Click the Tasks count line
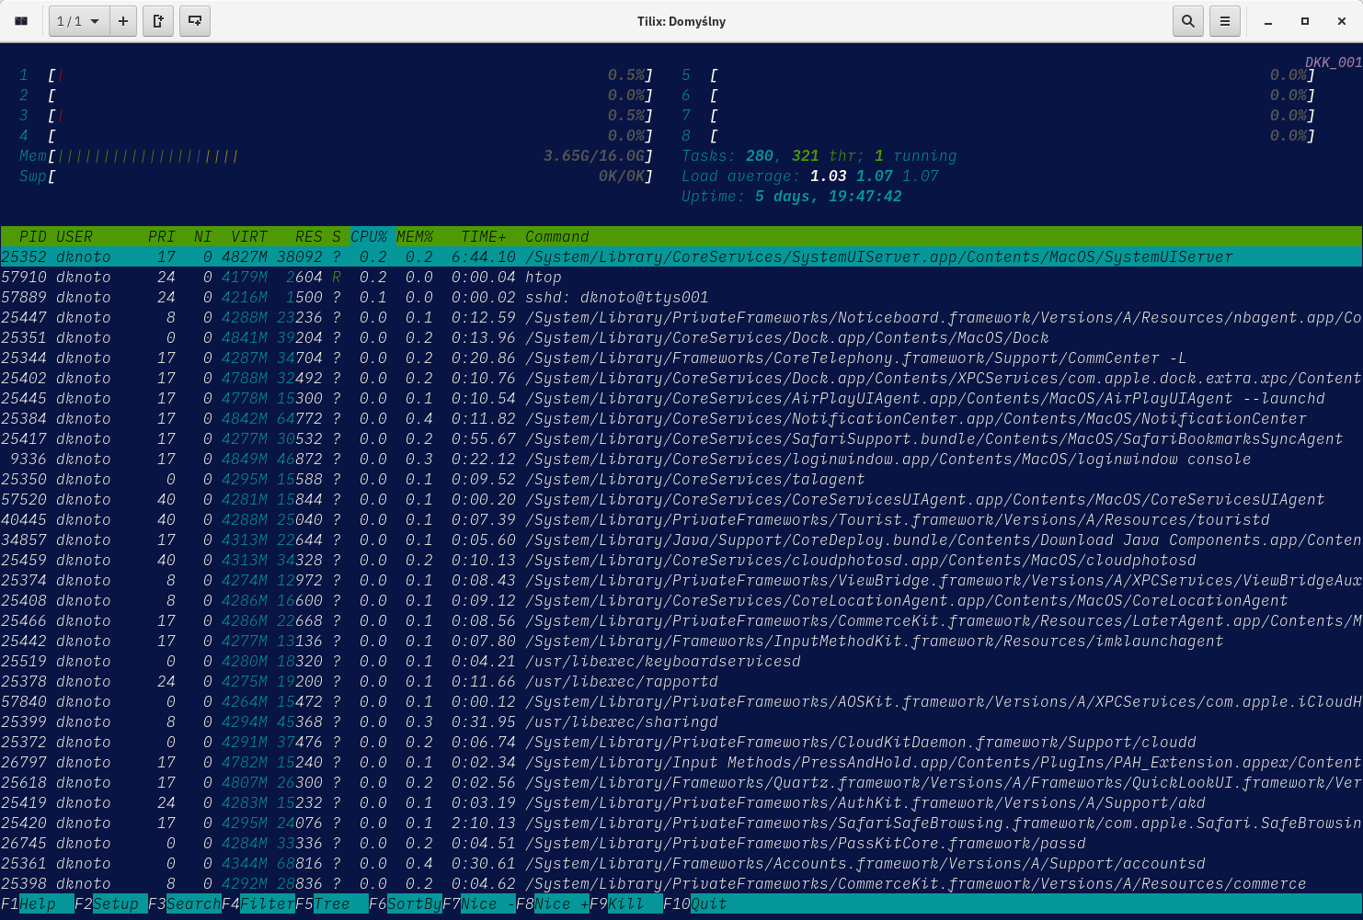The width and height of the screenshot is (1363, 920). (819, 155)
